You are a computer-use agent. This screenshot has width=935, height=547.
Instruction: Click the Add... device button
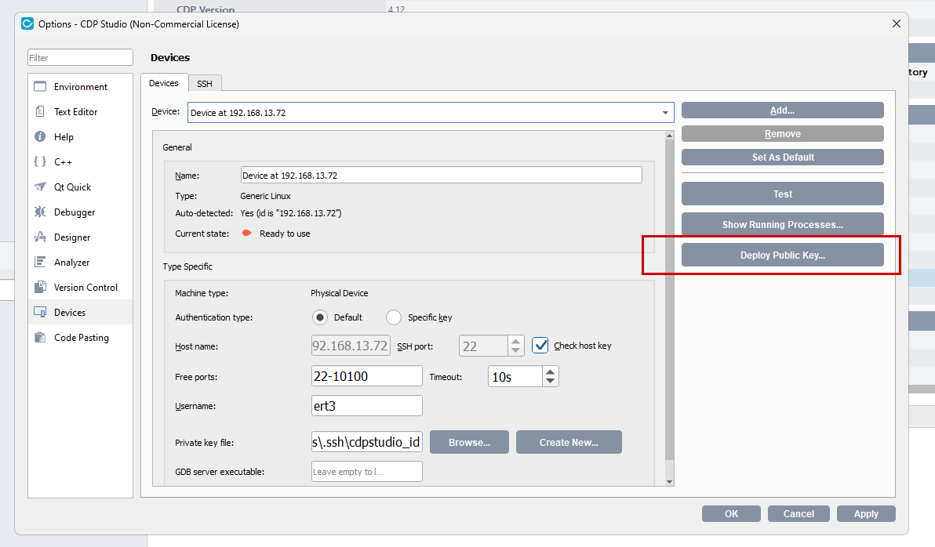point(782,110)
